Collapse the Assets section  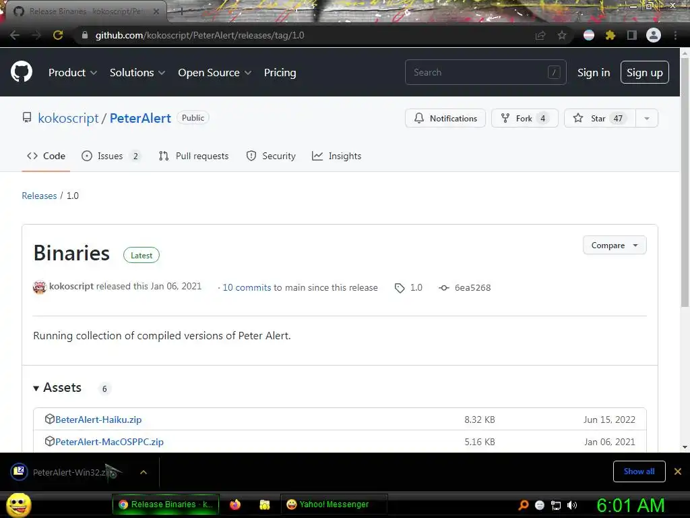(58, 388)
